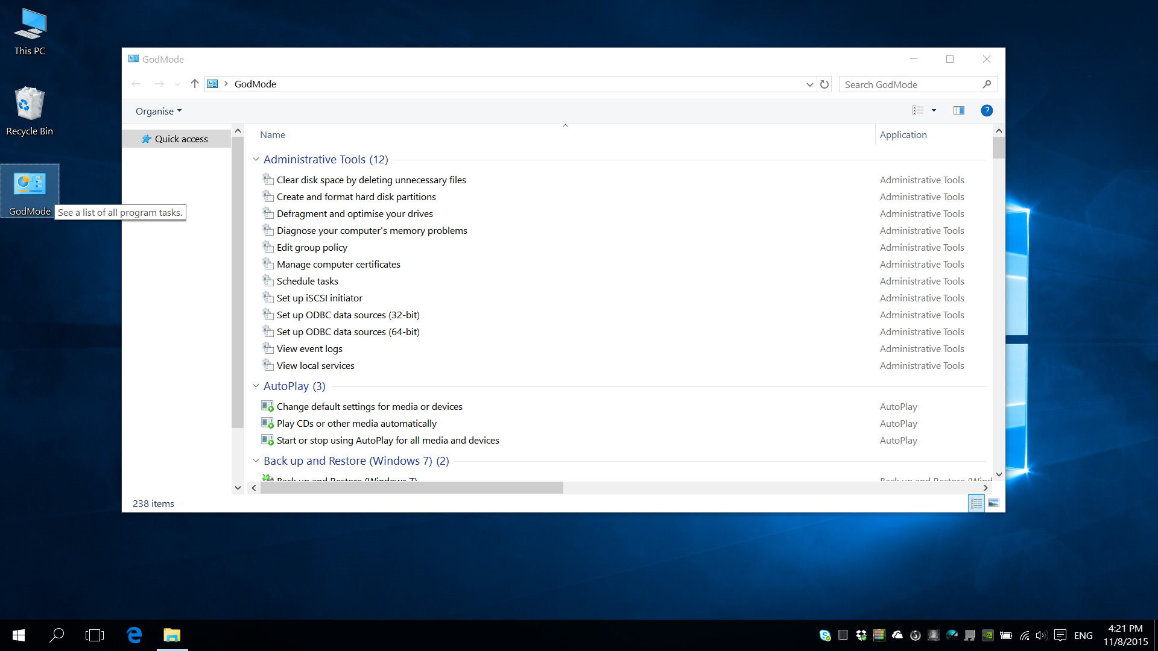This screenshot has height=651, width=1158.
Task: Open Dropbox tray icon
Action: tap(861, 635)
